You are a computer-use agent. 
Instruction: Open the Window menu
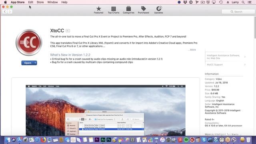pos(52,2)
